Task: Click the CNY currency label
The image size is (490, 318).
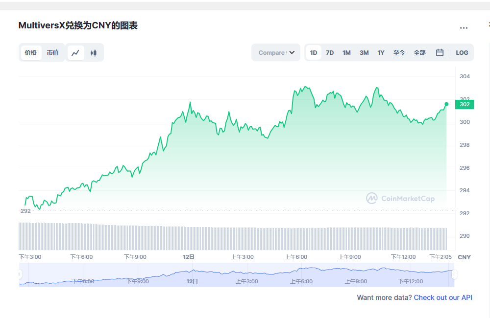Action: [464, 257]
